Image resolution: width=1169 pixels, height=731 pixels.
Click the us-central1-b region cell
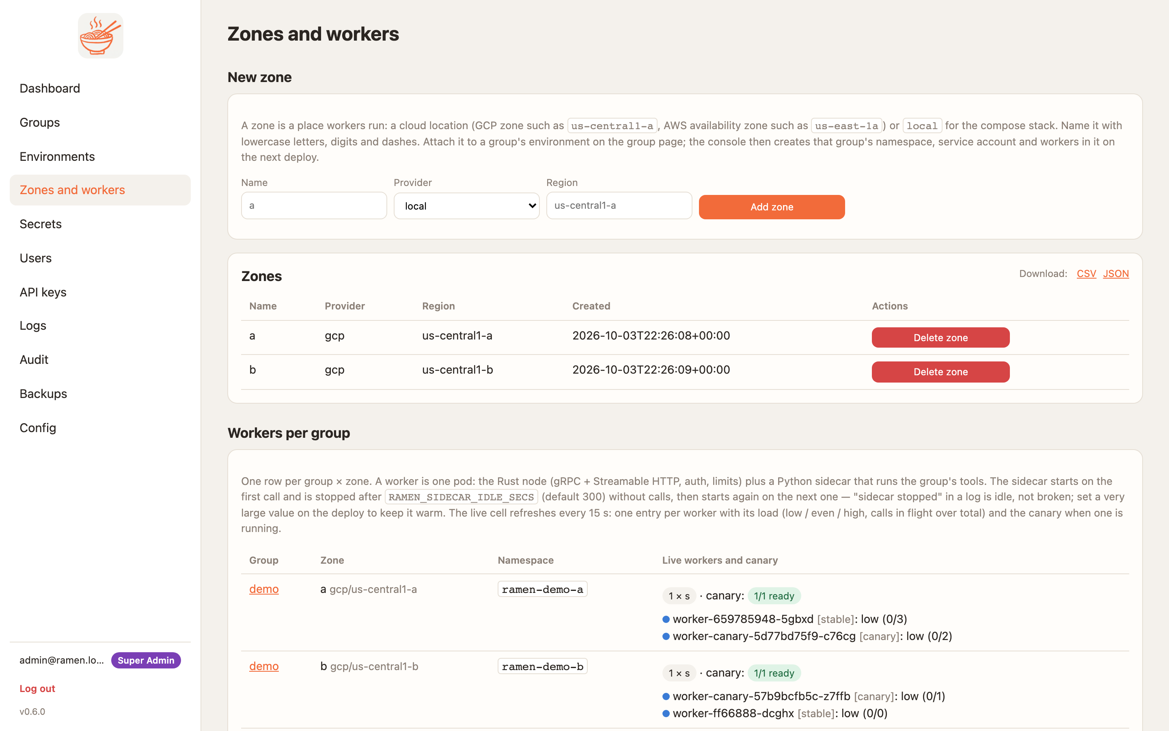click(457, 370)
